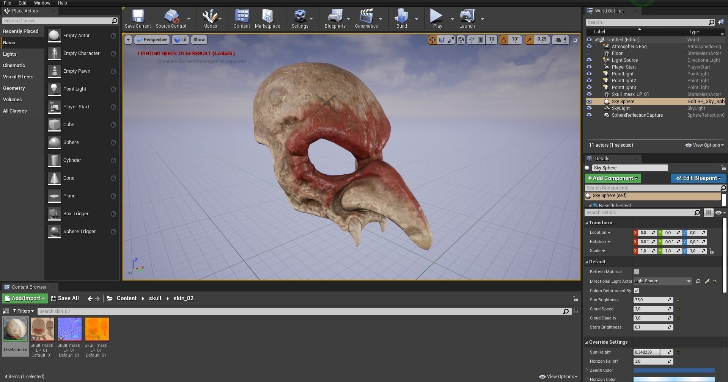Lock the Details panel
This screenshot has height=382, width=728.
[x=723, y=168]
